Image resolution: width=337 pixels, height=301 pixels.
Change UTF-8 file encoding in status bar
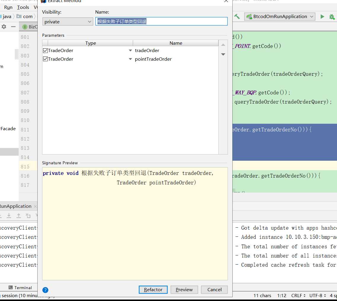[318, 295]
